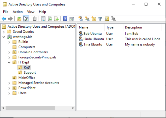Select the PowerPlant tree label
This screenshot has width=166, height=118.
tap(27, 88)
